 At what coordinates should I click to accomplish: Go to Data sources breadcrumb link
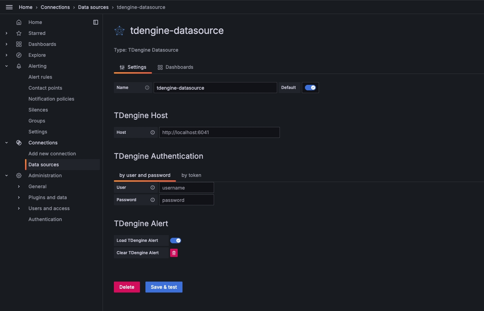(93, 7)
